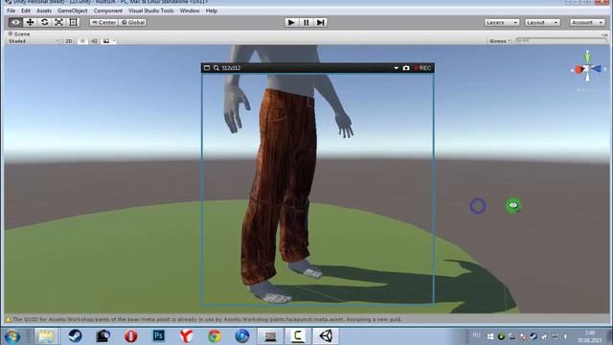The width and height of the screenshot is (613, 345).
Task: Open scene effects image dropdown
Action: click(108, 41)
